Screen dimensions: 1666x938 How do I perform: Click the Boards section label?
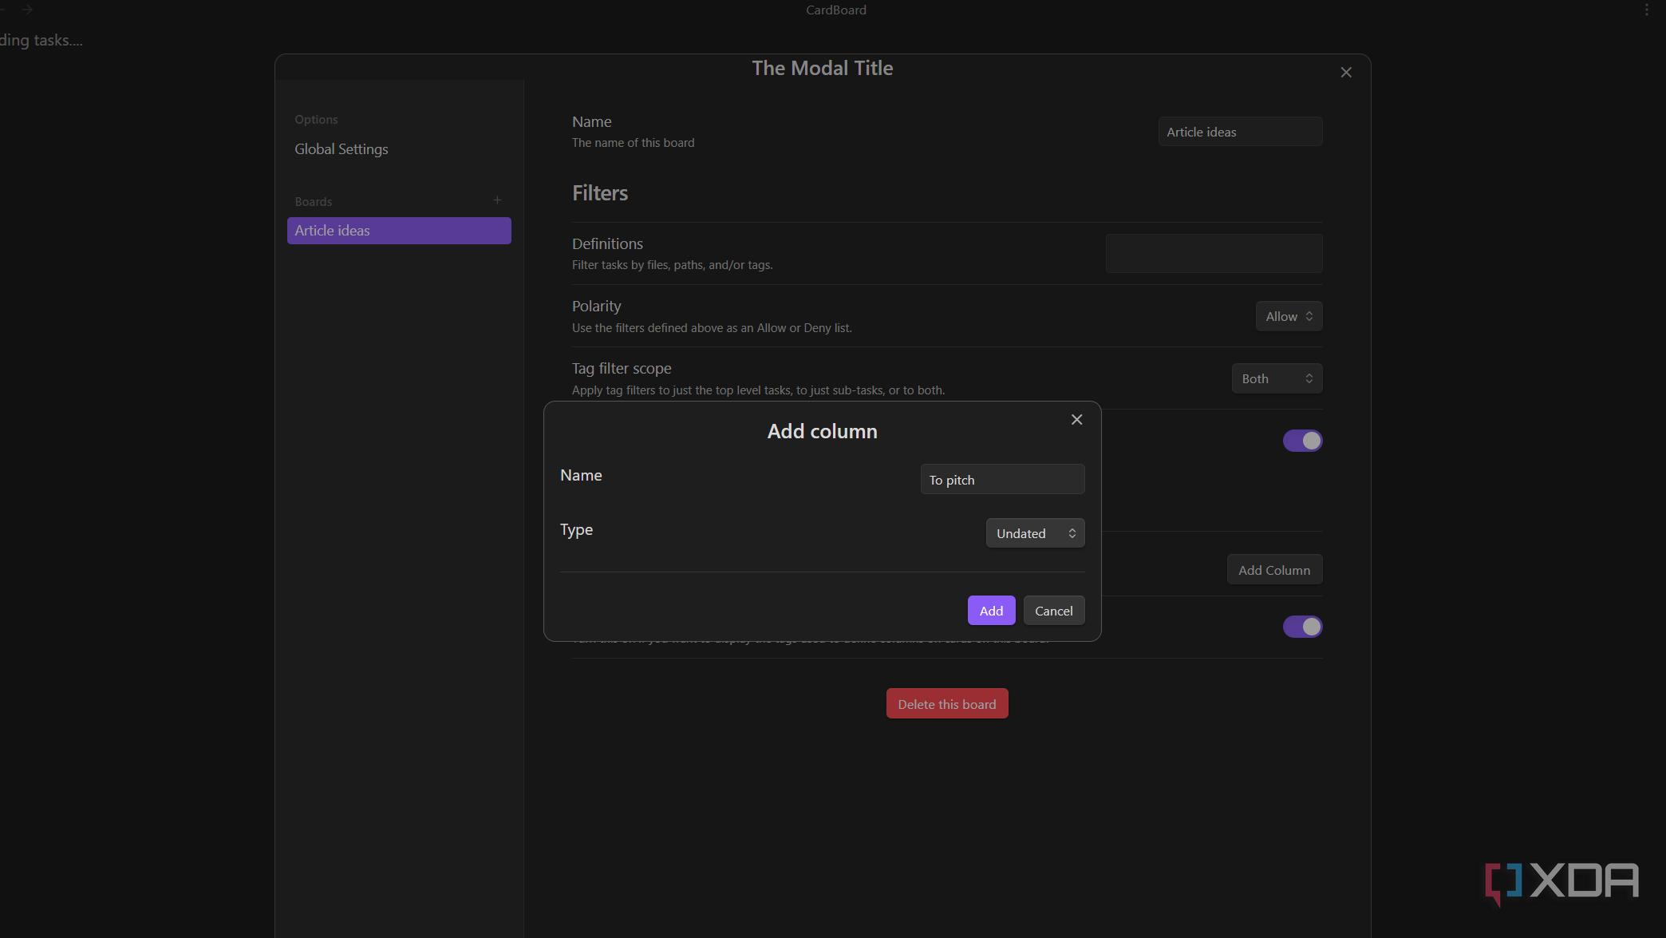[313, 202]
